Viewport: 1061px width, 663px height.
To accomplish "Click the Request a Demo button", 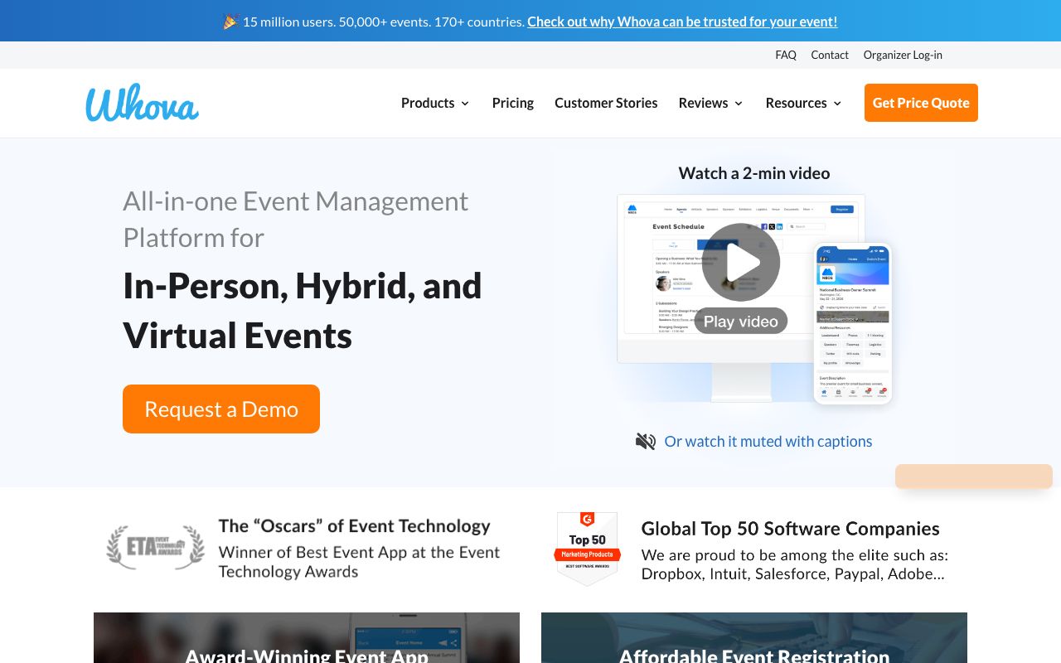I will pos(220,409).
